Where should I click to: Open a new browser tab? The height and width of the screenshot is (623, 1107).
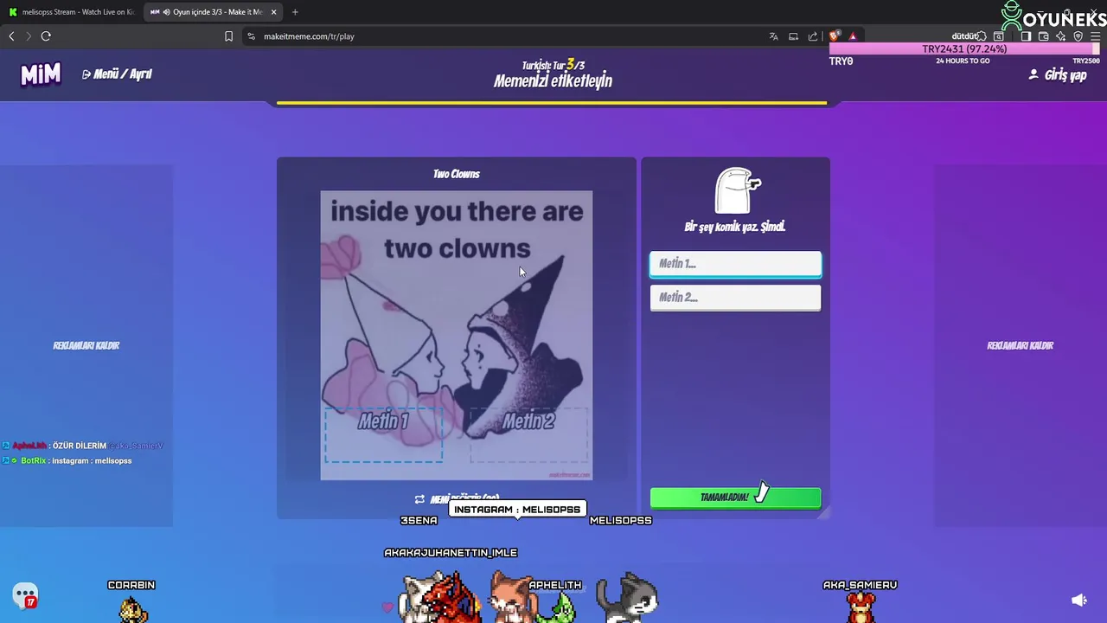click(295, 12)
